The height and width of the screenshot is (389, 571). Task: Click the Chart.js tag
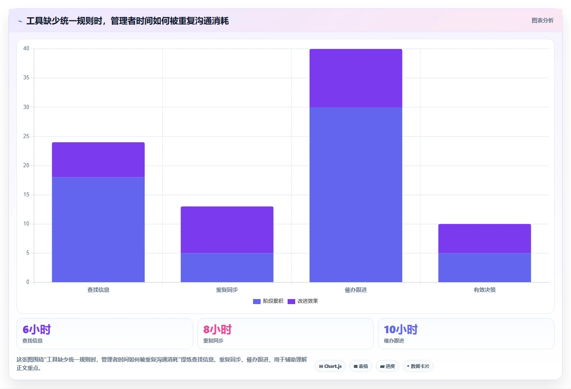pos(330,366)
